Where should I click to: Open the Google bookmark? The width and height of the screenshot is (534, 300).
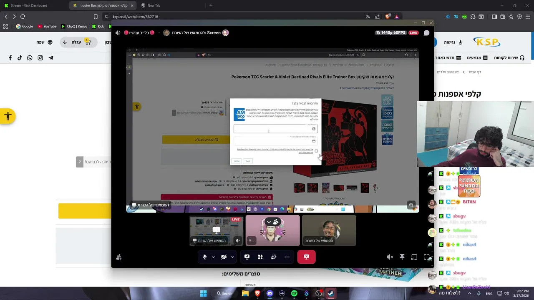tap(24, 26)
